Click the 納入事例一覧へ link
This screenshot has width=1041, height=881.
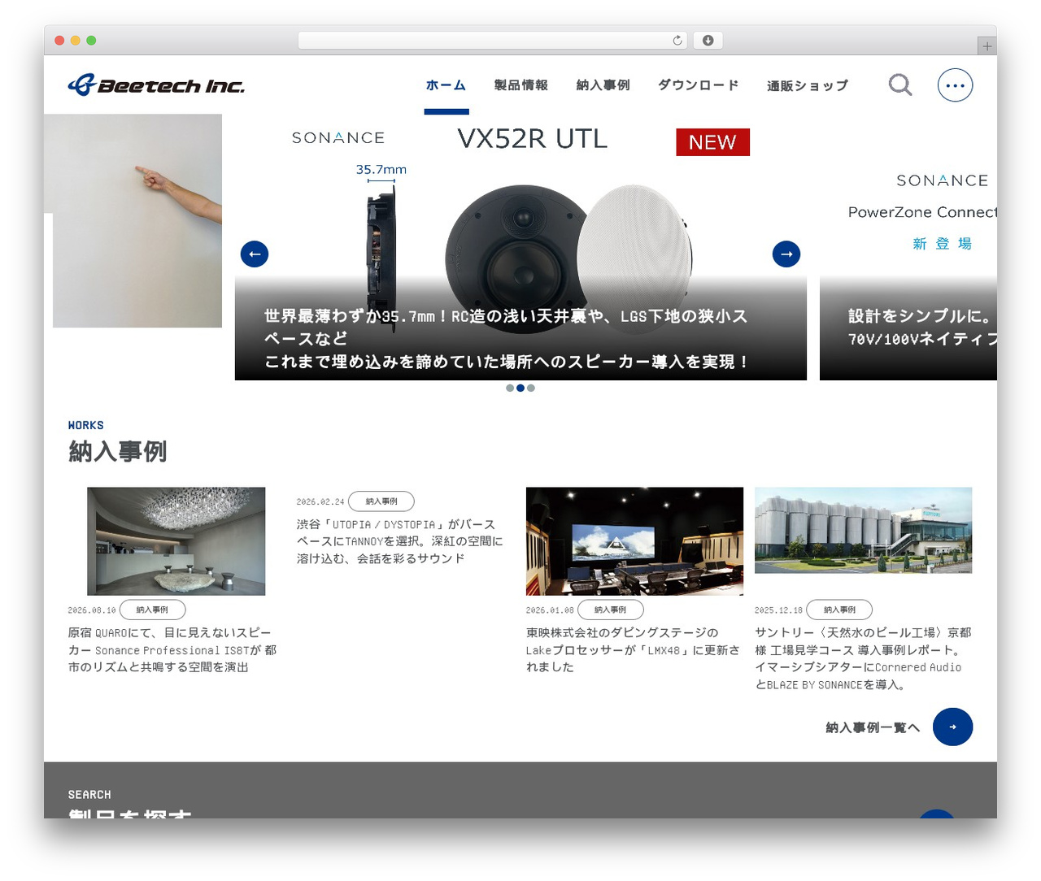pos(873,727)
